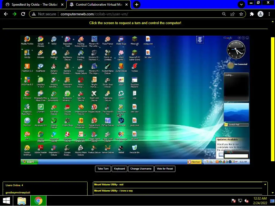This screenshot has width=275, height=206.
Task: Open the host Windows Start button
Action: 6,201
